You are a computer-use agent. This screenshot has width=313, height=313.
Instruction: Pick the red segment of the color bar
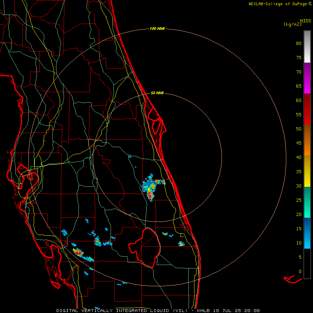tap(307, 109)
